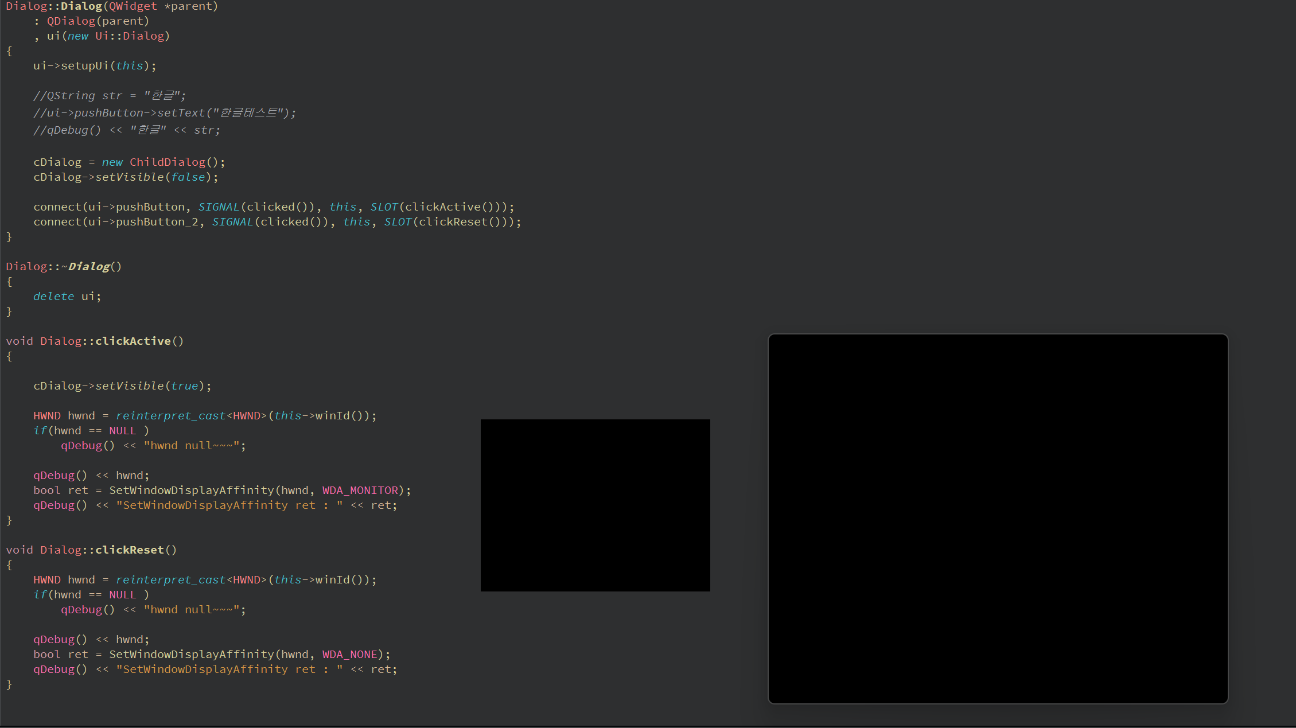
Task: Click setupUi in ui->setupUi(this)
Action: click(x=84, y=66)
